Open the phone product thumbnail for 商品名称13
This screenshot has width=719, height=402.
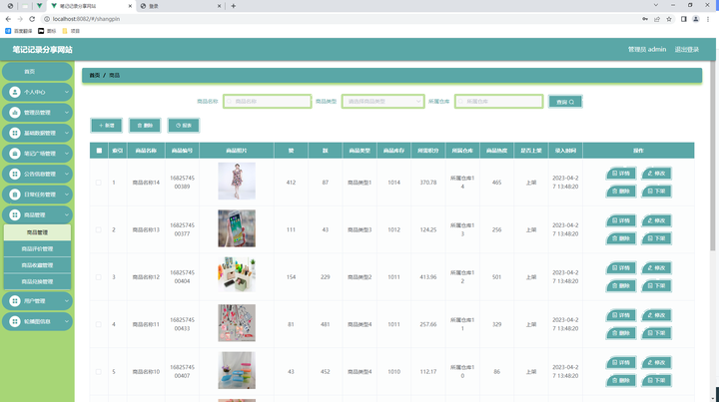(237, 228)
